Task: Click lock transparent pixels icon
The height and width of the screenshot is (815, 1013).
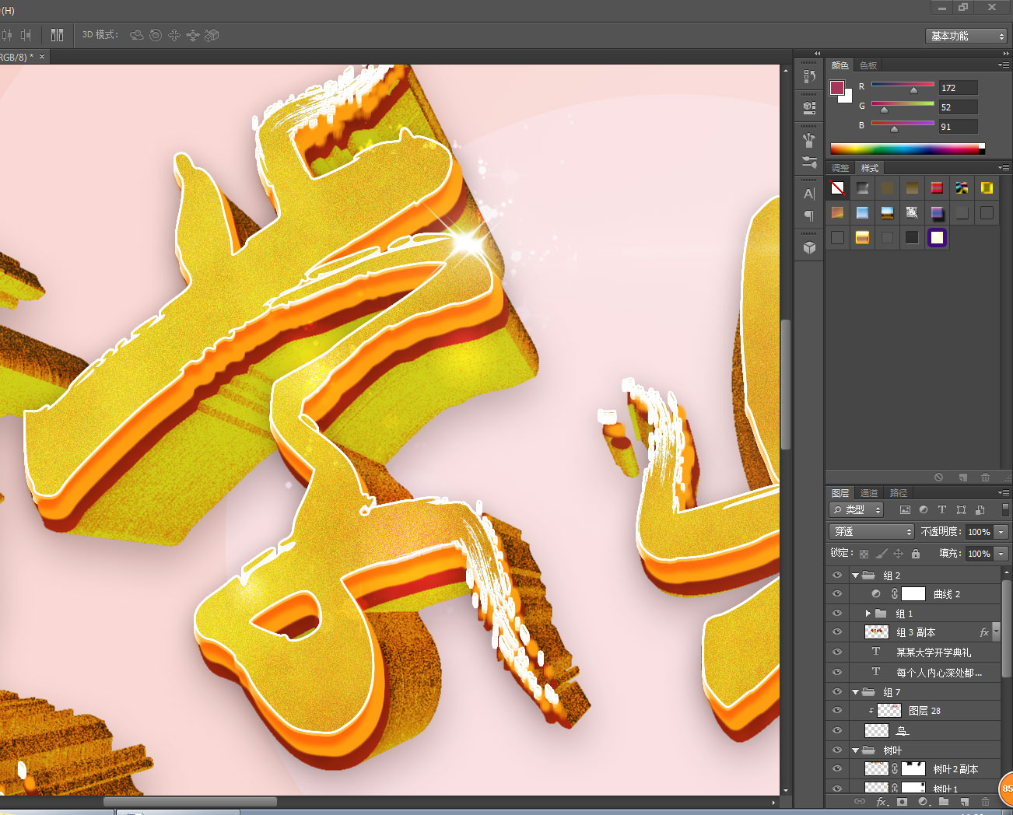Action: pos(864,554)
